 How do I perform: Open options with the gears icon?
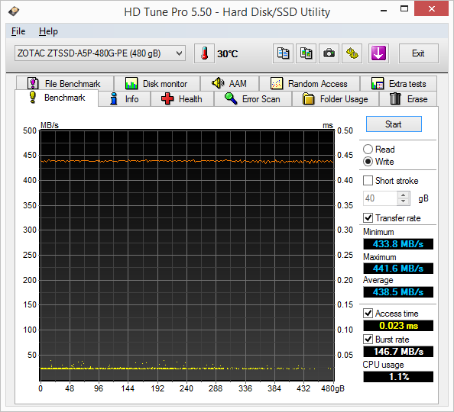point(352,53)
